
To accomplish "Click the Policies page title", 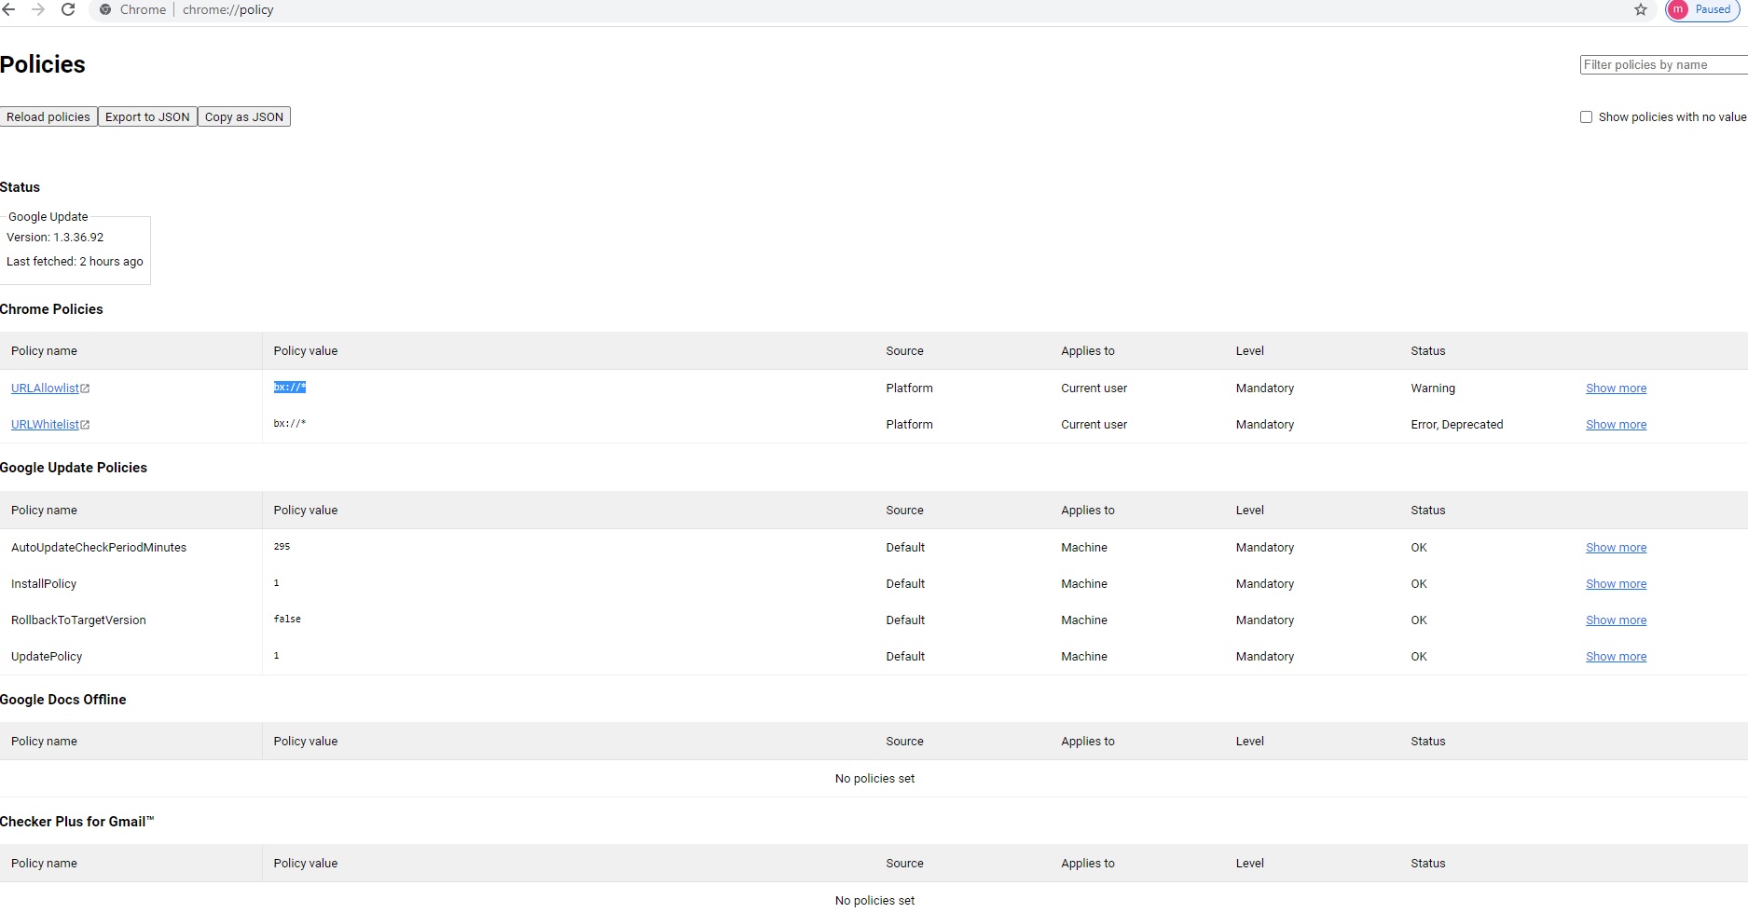I will coord(43,64).
